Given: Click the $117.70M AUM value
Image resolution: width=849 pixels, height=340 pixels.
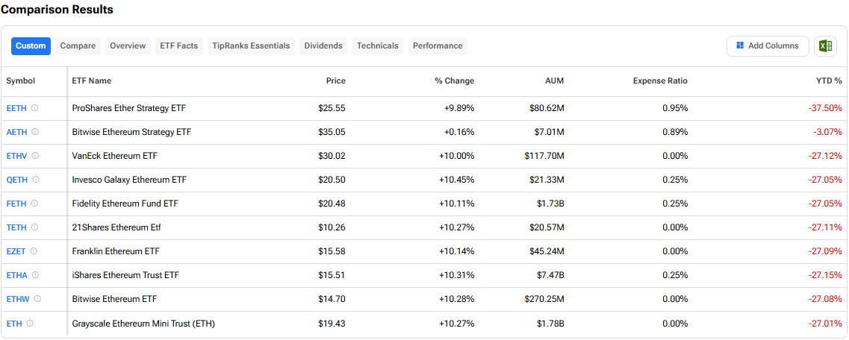Looking at the screenshot, I should tap(544, 156).
